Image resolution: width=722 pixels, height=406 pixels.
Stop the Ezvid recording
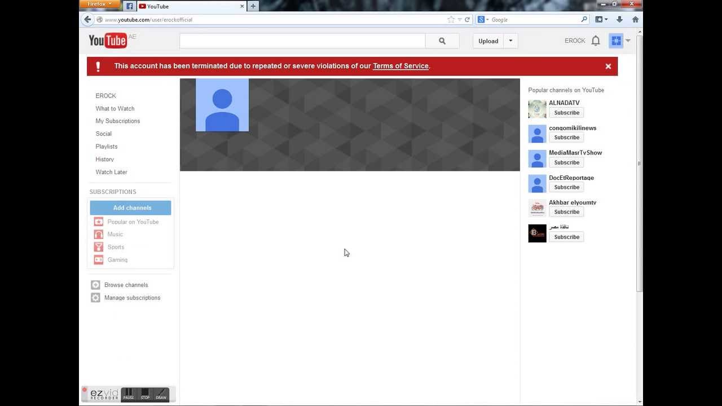tap(145, 394)
